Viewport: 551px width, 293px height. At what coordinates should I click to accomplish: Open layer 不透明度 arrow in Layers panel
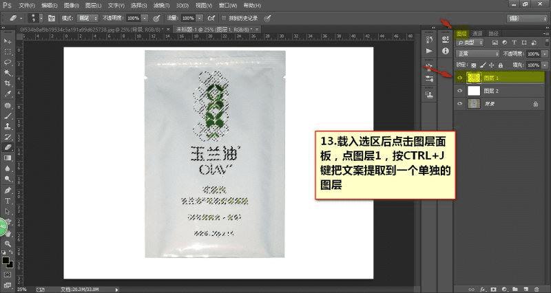point(545,54)
